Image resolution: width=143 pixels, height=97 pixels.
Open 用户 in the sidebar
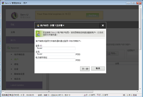click(16, 59)
